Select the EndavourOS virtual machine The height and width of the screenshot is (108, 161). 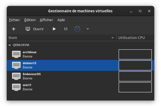point(80,76)
